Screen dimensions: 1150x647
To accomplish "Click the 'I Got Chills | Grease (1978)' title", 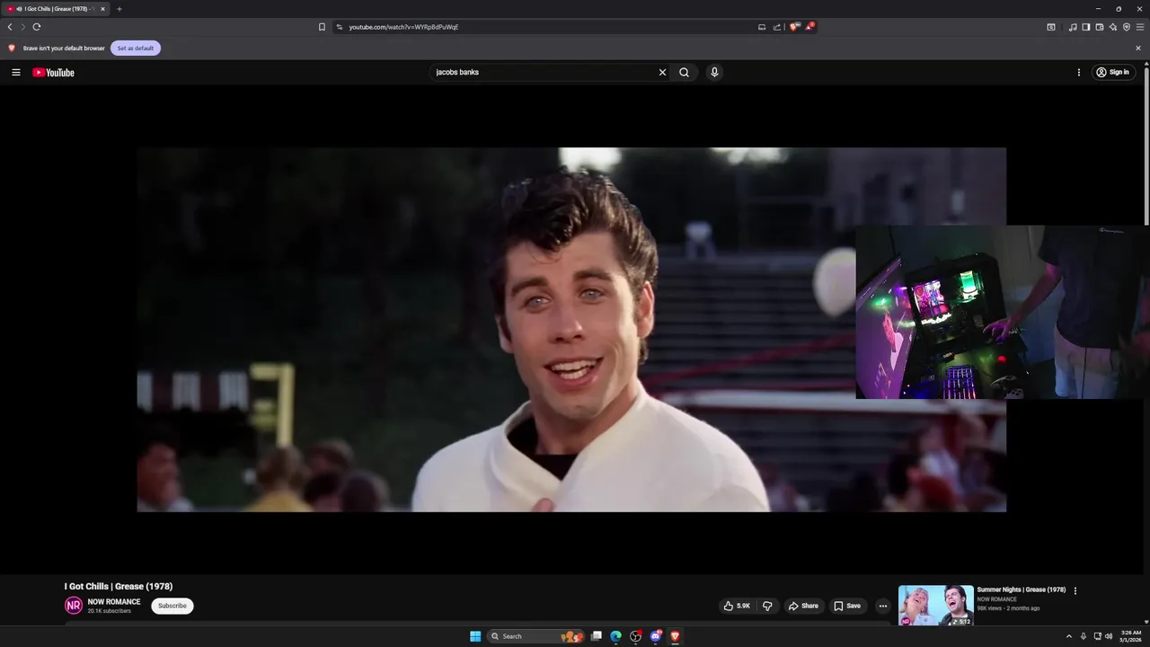I will pos(119,586).
